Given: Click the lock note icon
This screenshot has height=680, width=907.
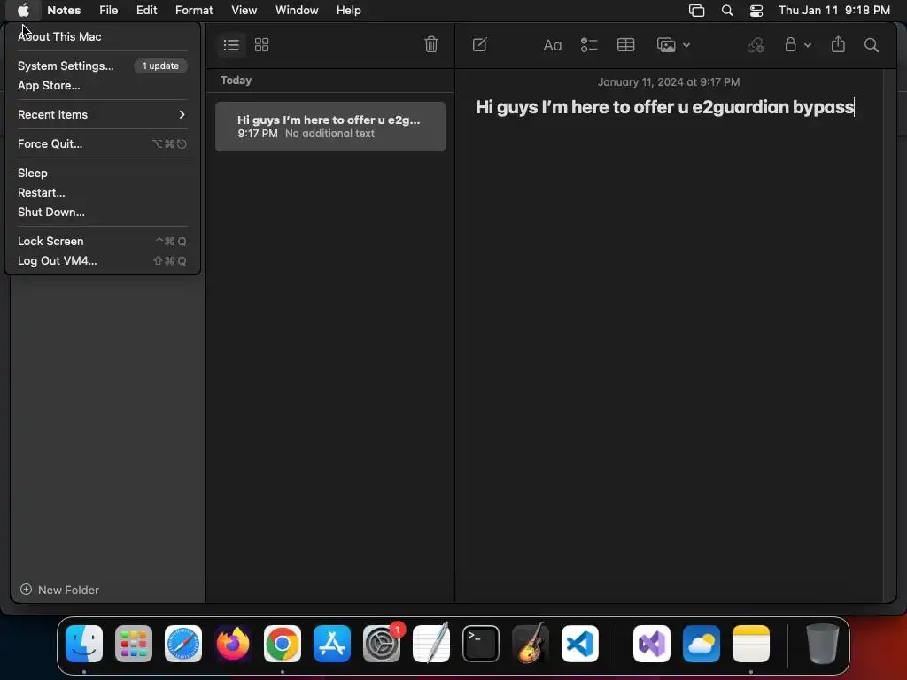Looking at the screenshot, I should click(x=790, y=44).
